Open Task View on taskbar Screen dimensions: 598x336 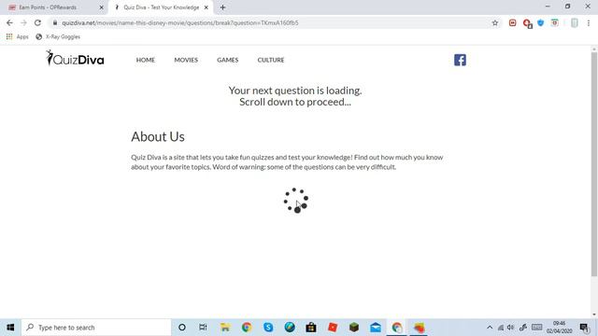(203, 328)
